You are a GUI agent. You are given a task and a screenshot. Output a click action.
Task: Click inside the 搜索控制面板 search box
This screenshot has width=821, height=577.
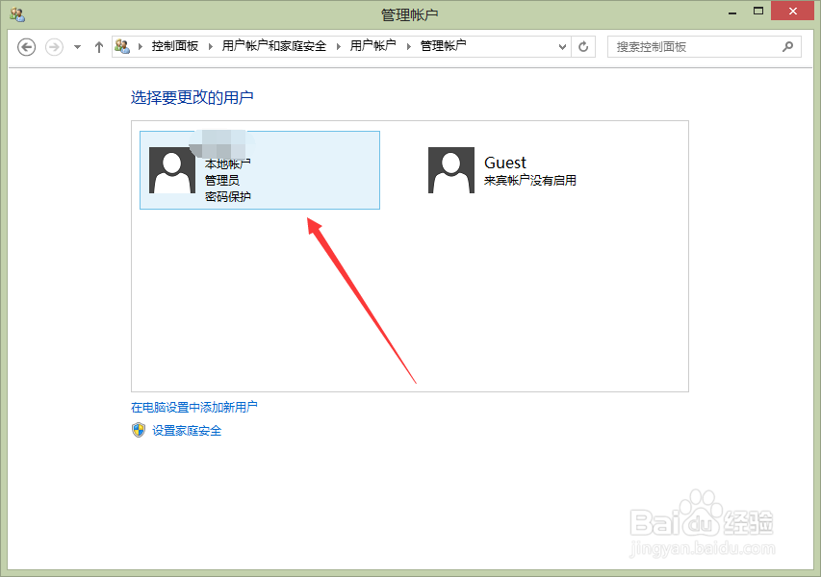[x=693, y=46]
